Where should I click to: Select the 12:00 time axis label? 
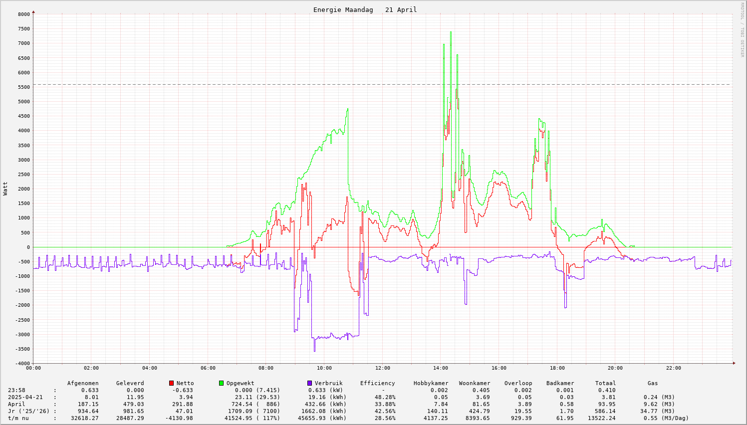click(x=382, y=369)
